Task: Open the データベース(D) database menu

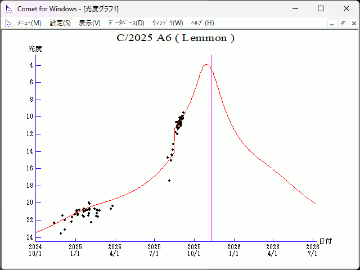Action: 126,23
